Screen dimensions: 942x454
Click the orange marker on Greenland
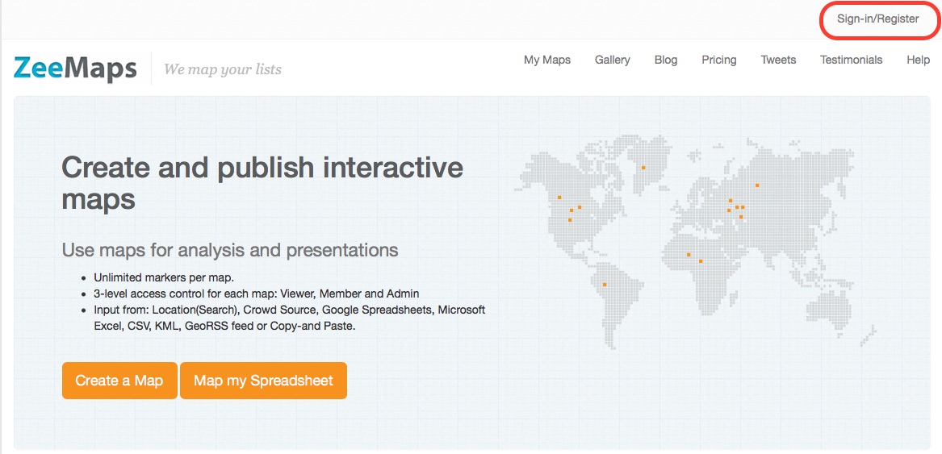[x=643, y=168]
